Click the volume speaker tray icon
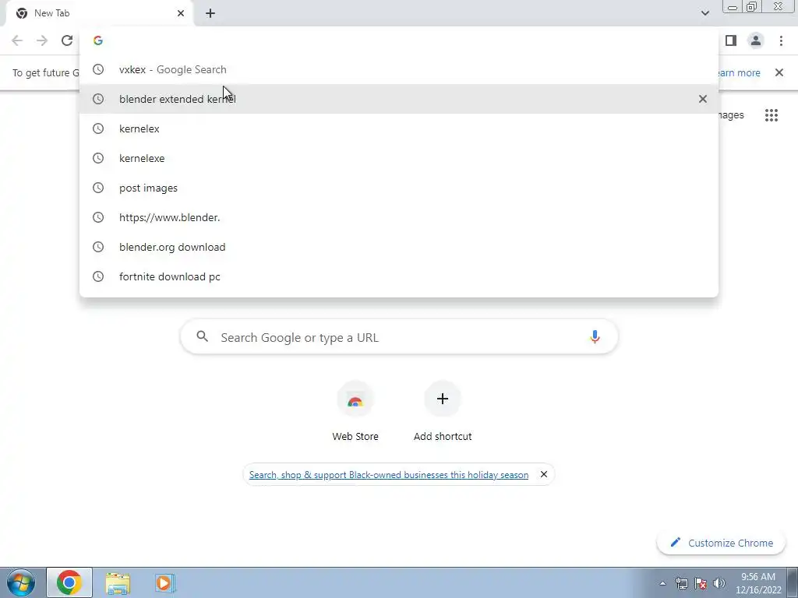The image size is (798, 598). pyautogui.click(x=719, y=583)
